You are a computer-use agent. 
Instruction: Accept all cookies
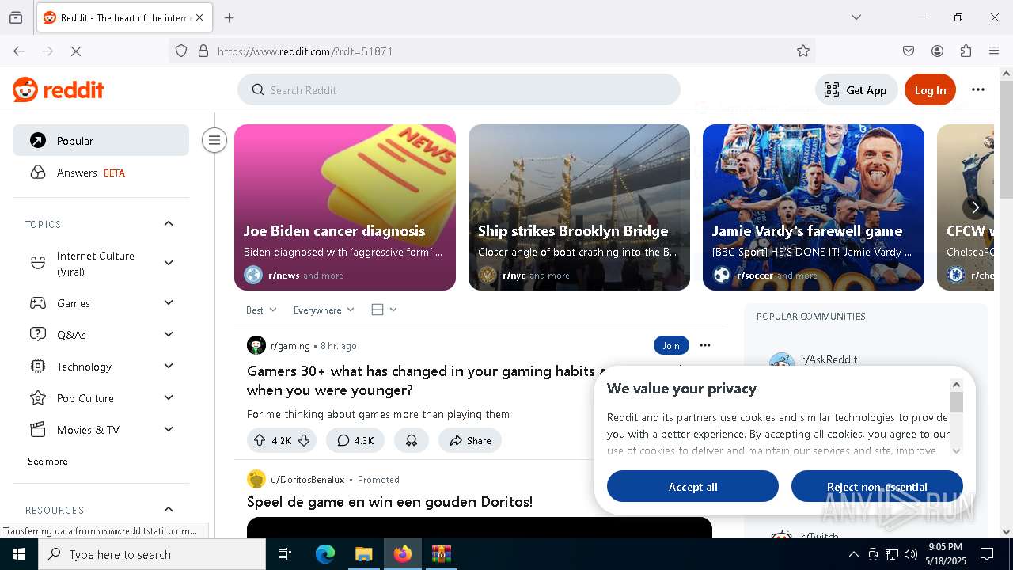click(692, 486)
